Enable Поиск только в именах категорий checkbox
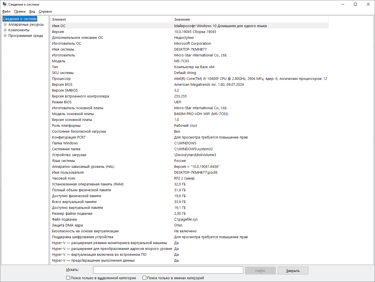Screen dimensions: 375x282 click(x=144, y=278)
